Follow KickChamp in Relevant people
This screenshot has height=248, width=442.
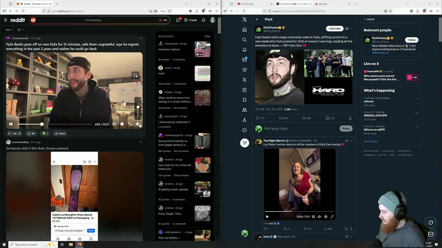pos(411,40)
